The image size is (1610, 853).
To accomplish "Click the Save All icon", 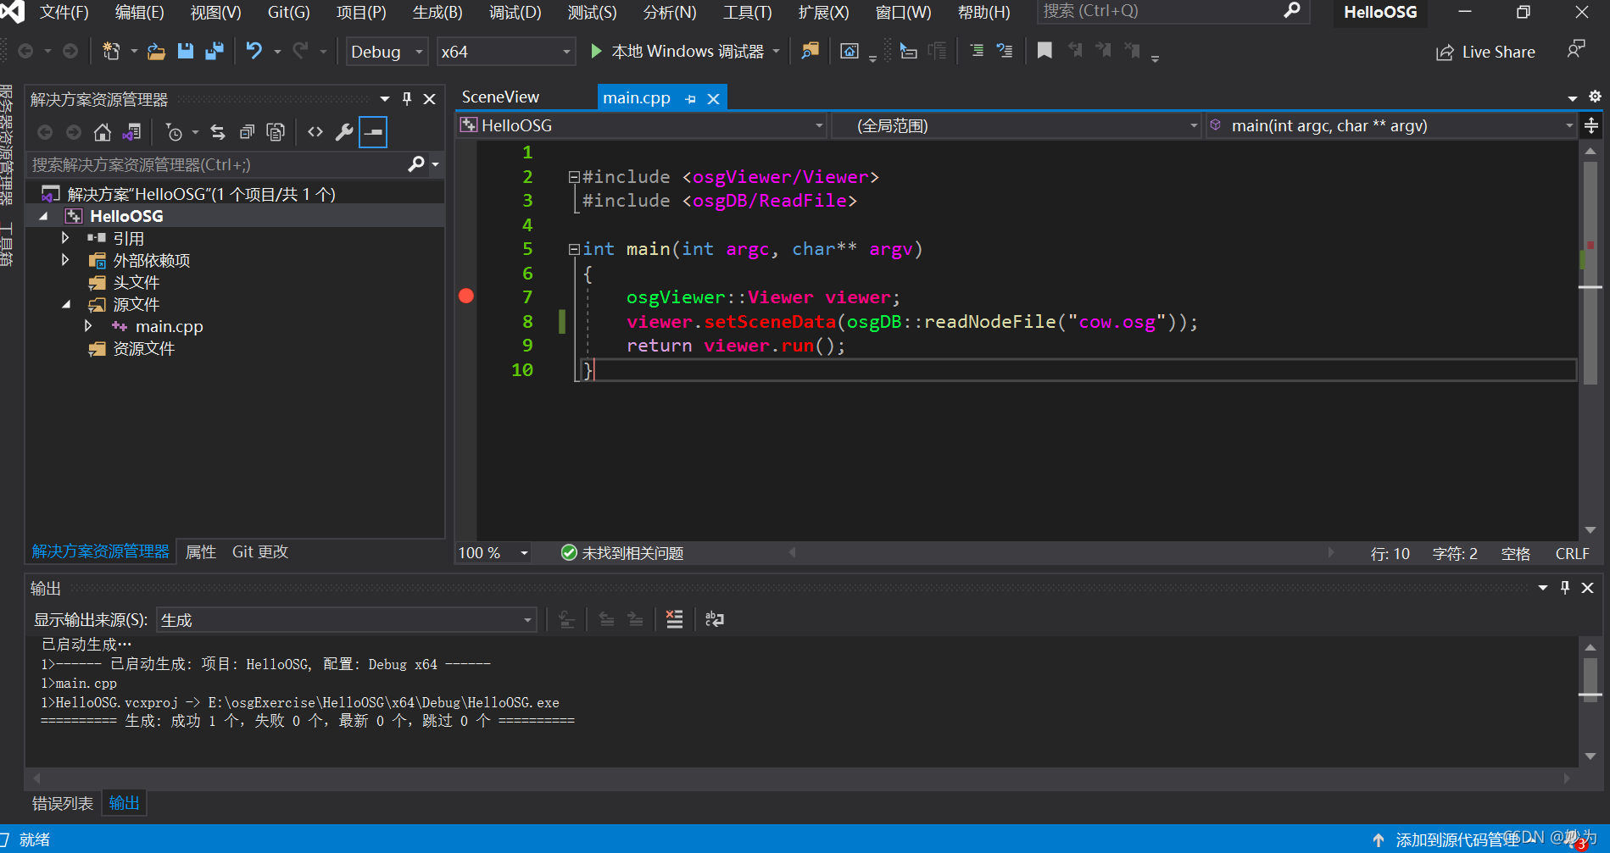I will pos(214,51).
